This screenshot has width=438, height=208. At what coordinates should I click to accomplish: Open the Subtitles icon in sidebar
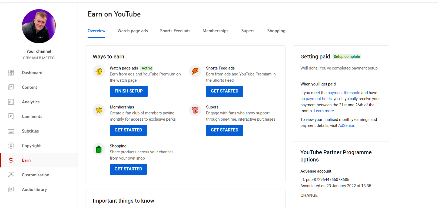11,131
